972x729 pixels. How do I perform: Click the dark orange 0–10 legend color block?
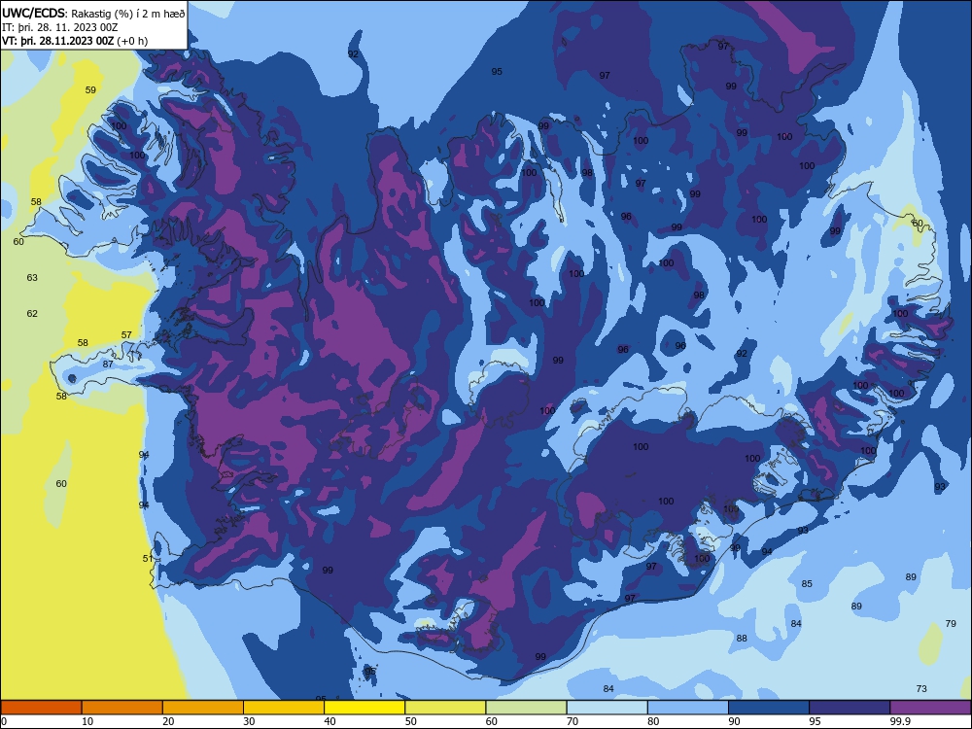pyautogui.click(x=41, y=708)
